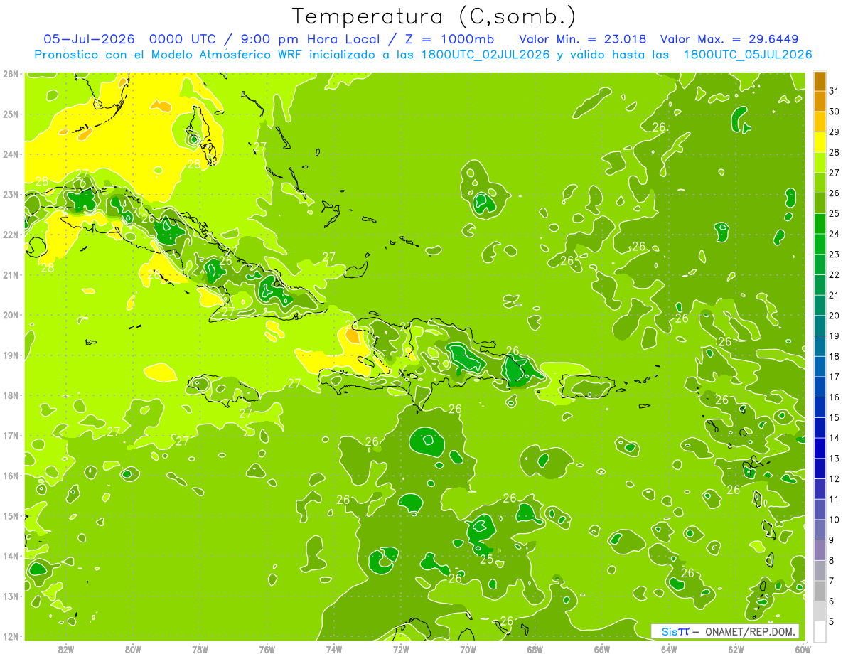This screenshot has height=659, width=853.
Task: Click the pressure level "Z = 1000mb"
Action: 449,39
